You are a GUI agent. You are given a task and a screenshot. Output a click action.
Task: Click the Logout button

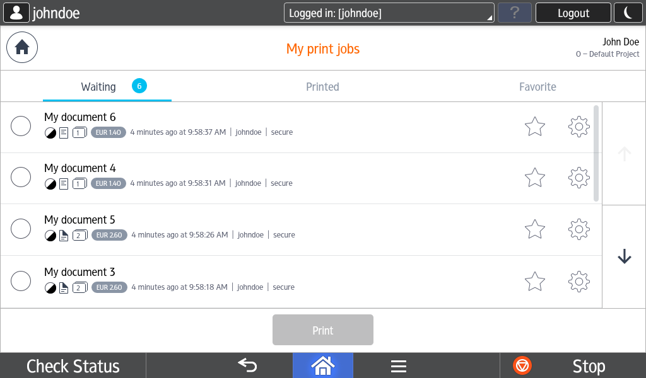573,13
